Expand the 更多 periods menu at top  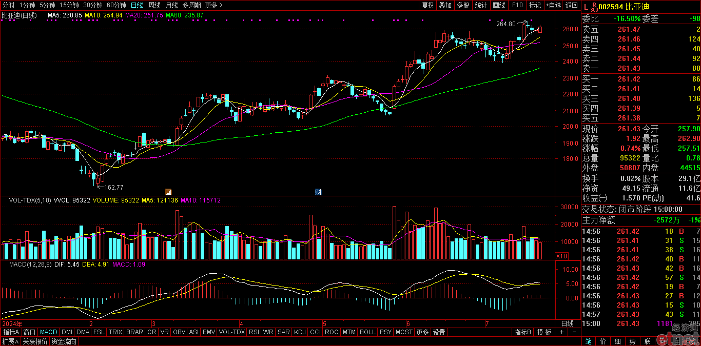[213, 5]
